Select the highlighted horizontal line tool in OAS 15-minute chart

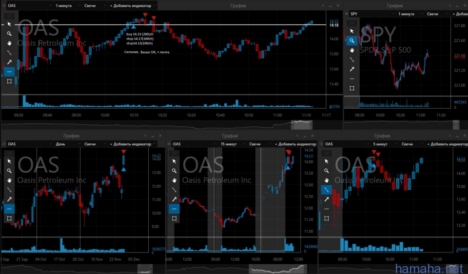175,209
